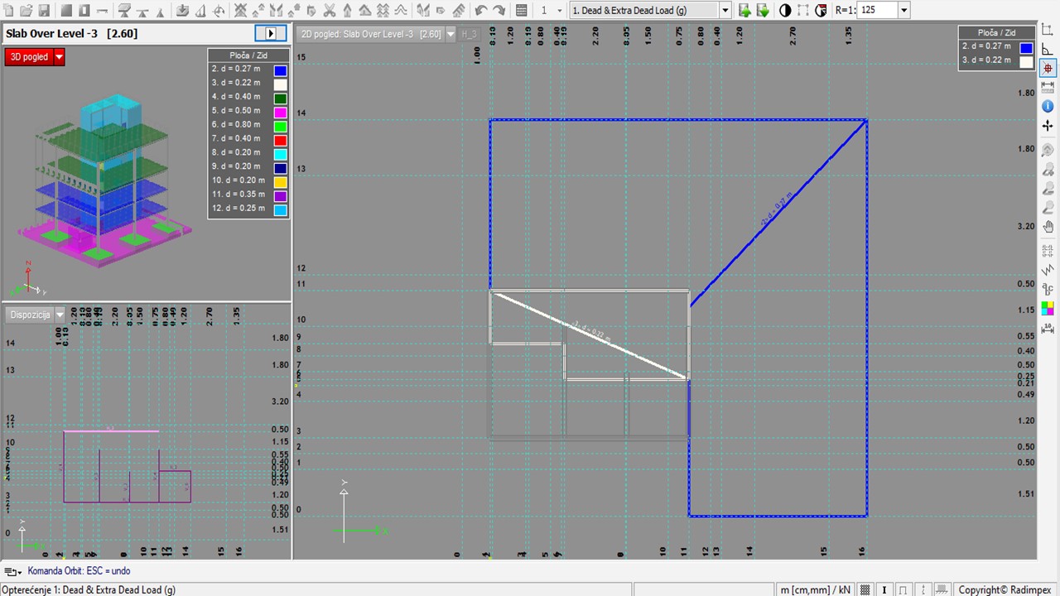Click the arrow button beside Slab Over Level
Image resolution: width=1060 pixels, height=596 pixels.
[x=270, y=33]
